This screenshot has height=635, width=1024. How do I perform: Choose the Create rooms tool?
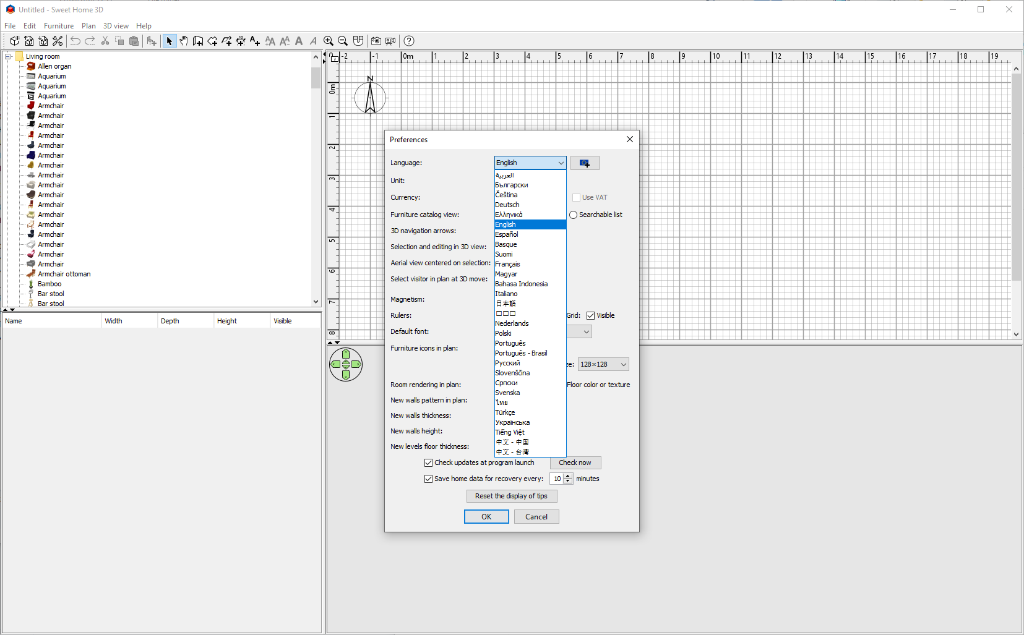click(212, 41)
